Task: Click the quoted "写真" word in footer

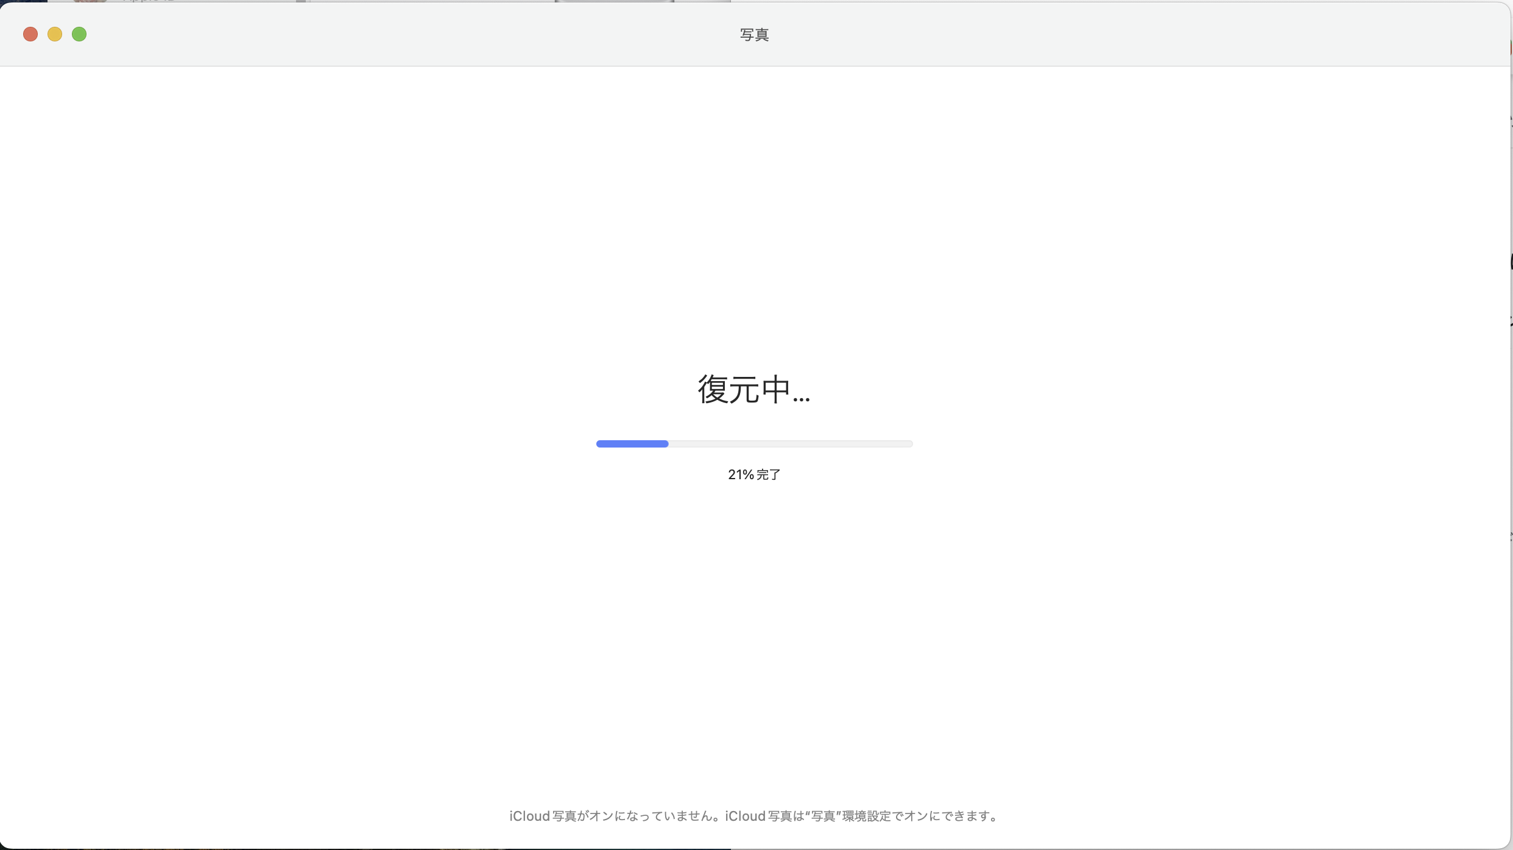Action: pos(822,816)
